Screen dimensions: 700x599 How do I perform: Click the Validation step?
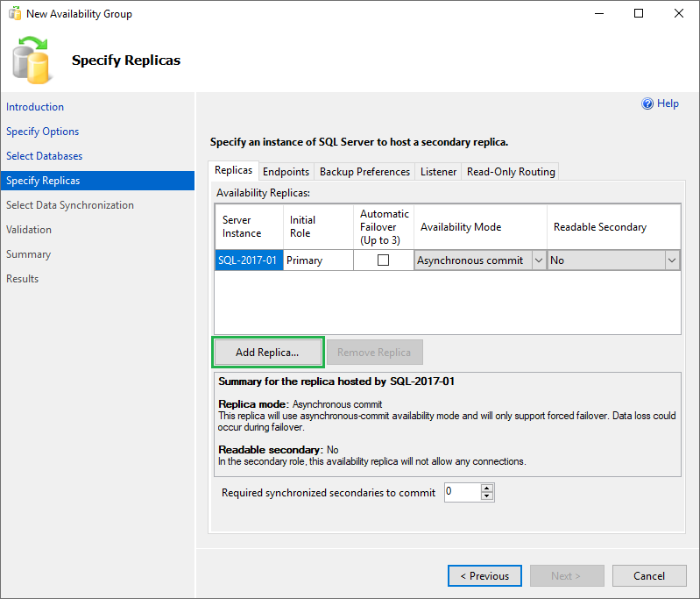click(29, 230)
